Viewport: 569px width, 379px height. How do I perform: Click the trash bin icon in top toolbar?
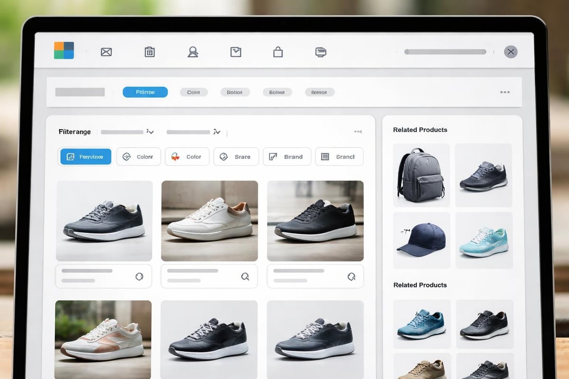(149, 52)
